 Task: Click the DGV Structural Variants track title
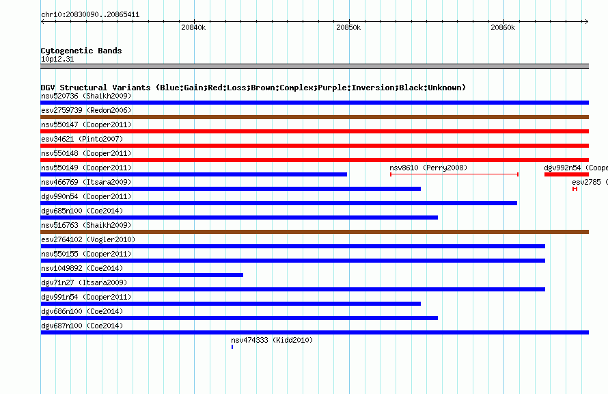point(253,88)
